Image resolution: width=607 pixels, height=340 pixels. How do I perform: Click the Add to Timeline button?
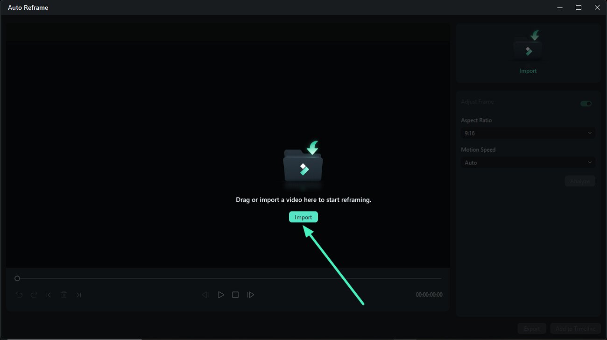575,329
